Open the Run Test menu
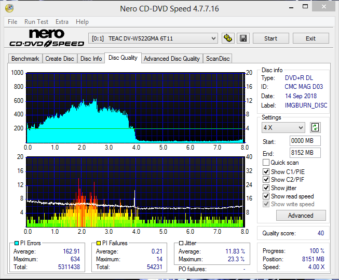Image resolution: width=339 pixels, height=280 pixels. tap(36, 22)
